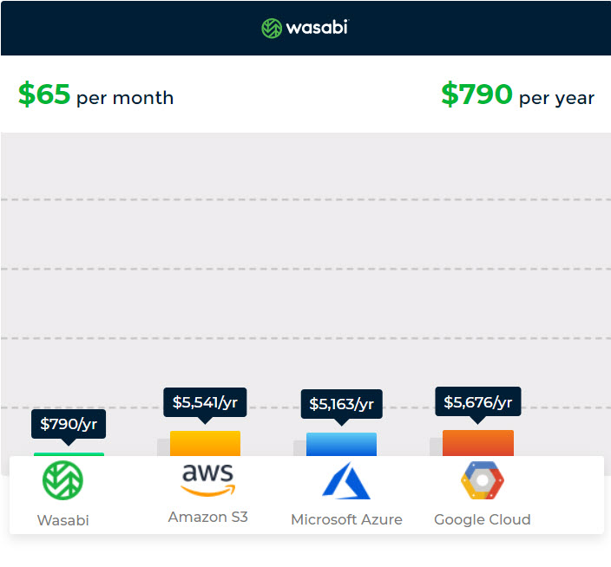Click the orange Google Cloud bar
Screen dimensions: 611x567
pos(478,443)
